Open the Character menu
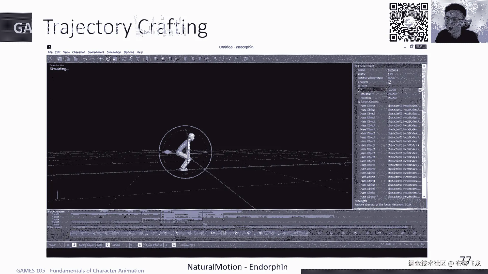The height and width of the screenshot is (274, 488). (x=78, y=52)
